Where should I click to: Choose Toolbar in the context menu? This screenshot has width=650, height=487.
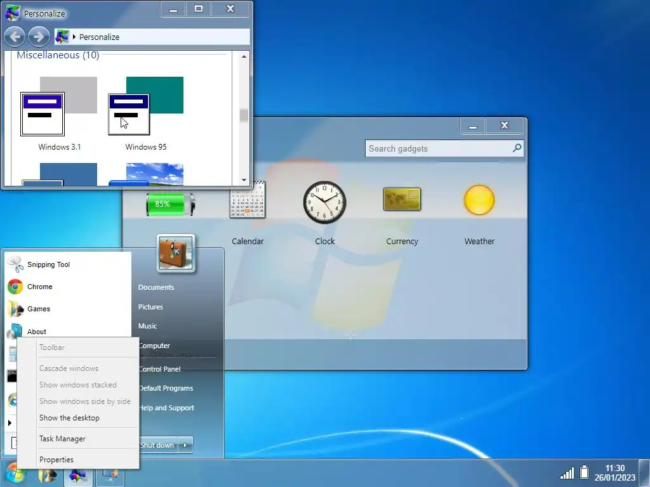point(52,347)
